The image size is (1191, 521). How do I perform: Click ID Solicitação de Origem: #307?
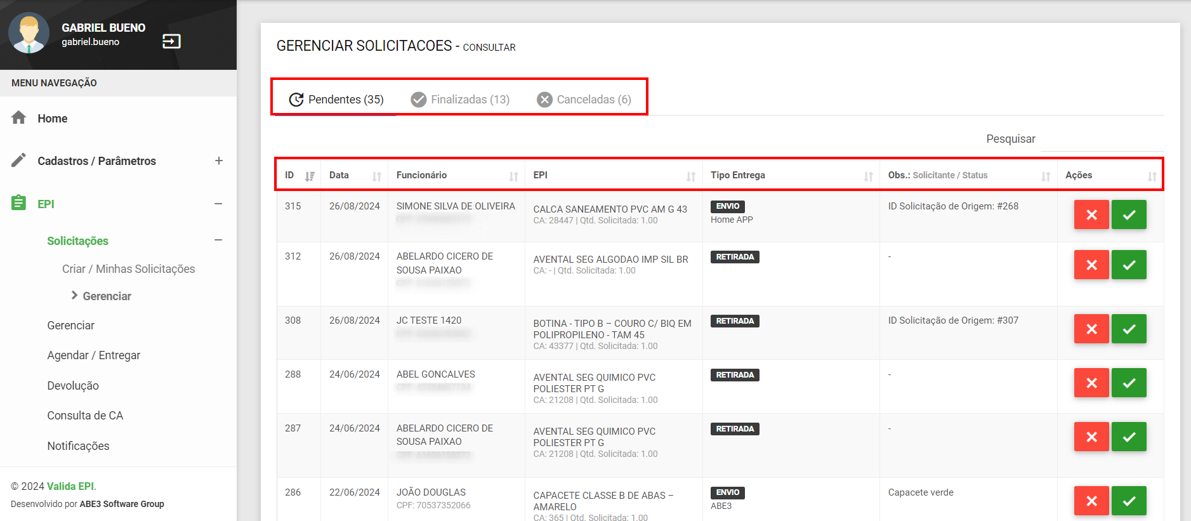pyautogui.click(x=953, y=320)
